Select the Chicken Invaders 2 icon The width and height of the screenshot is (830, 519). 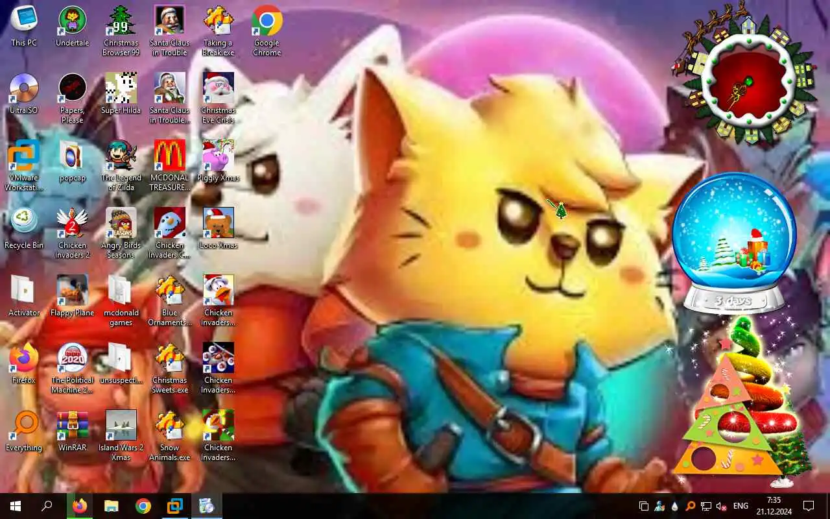(73, 234)
